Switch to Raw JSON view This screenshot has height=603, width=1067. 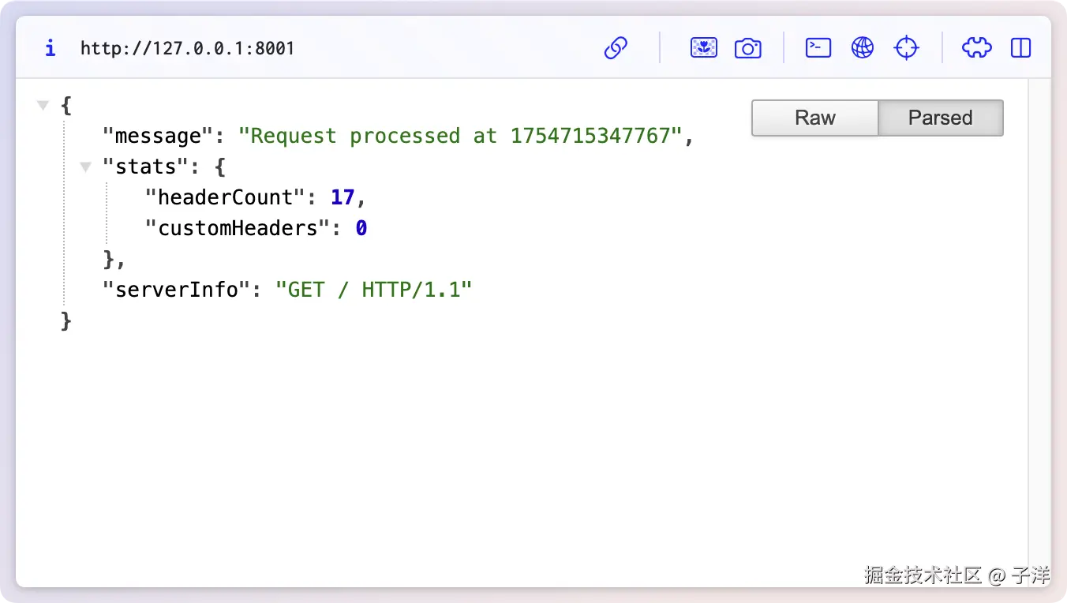814,118
